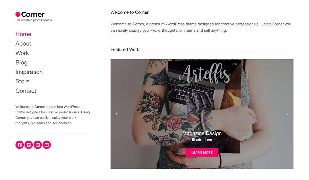309x180 pixels.
Task: Click the pink dot in Corner logo
Action: [x=18, y=14]
